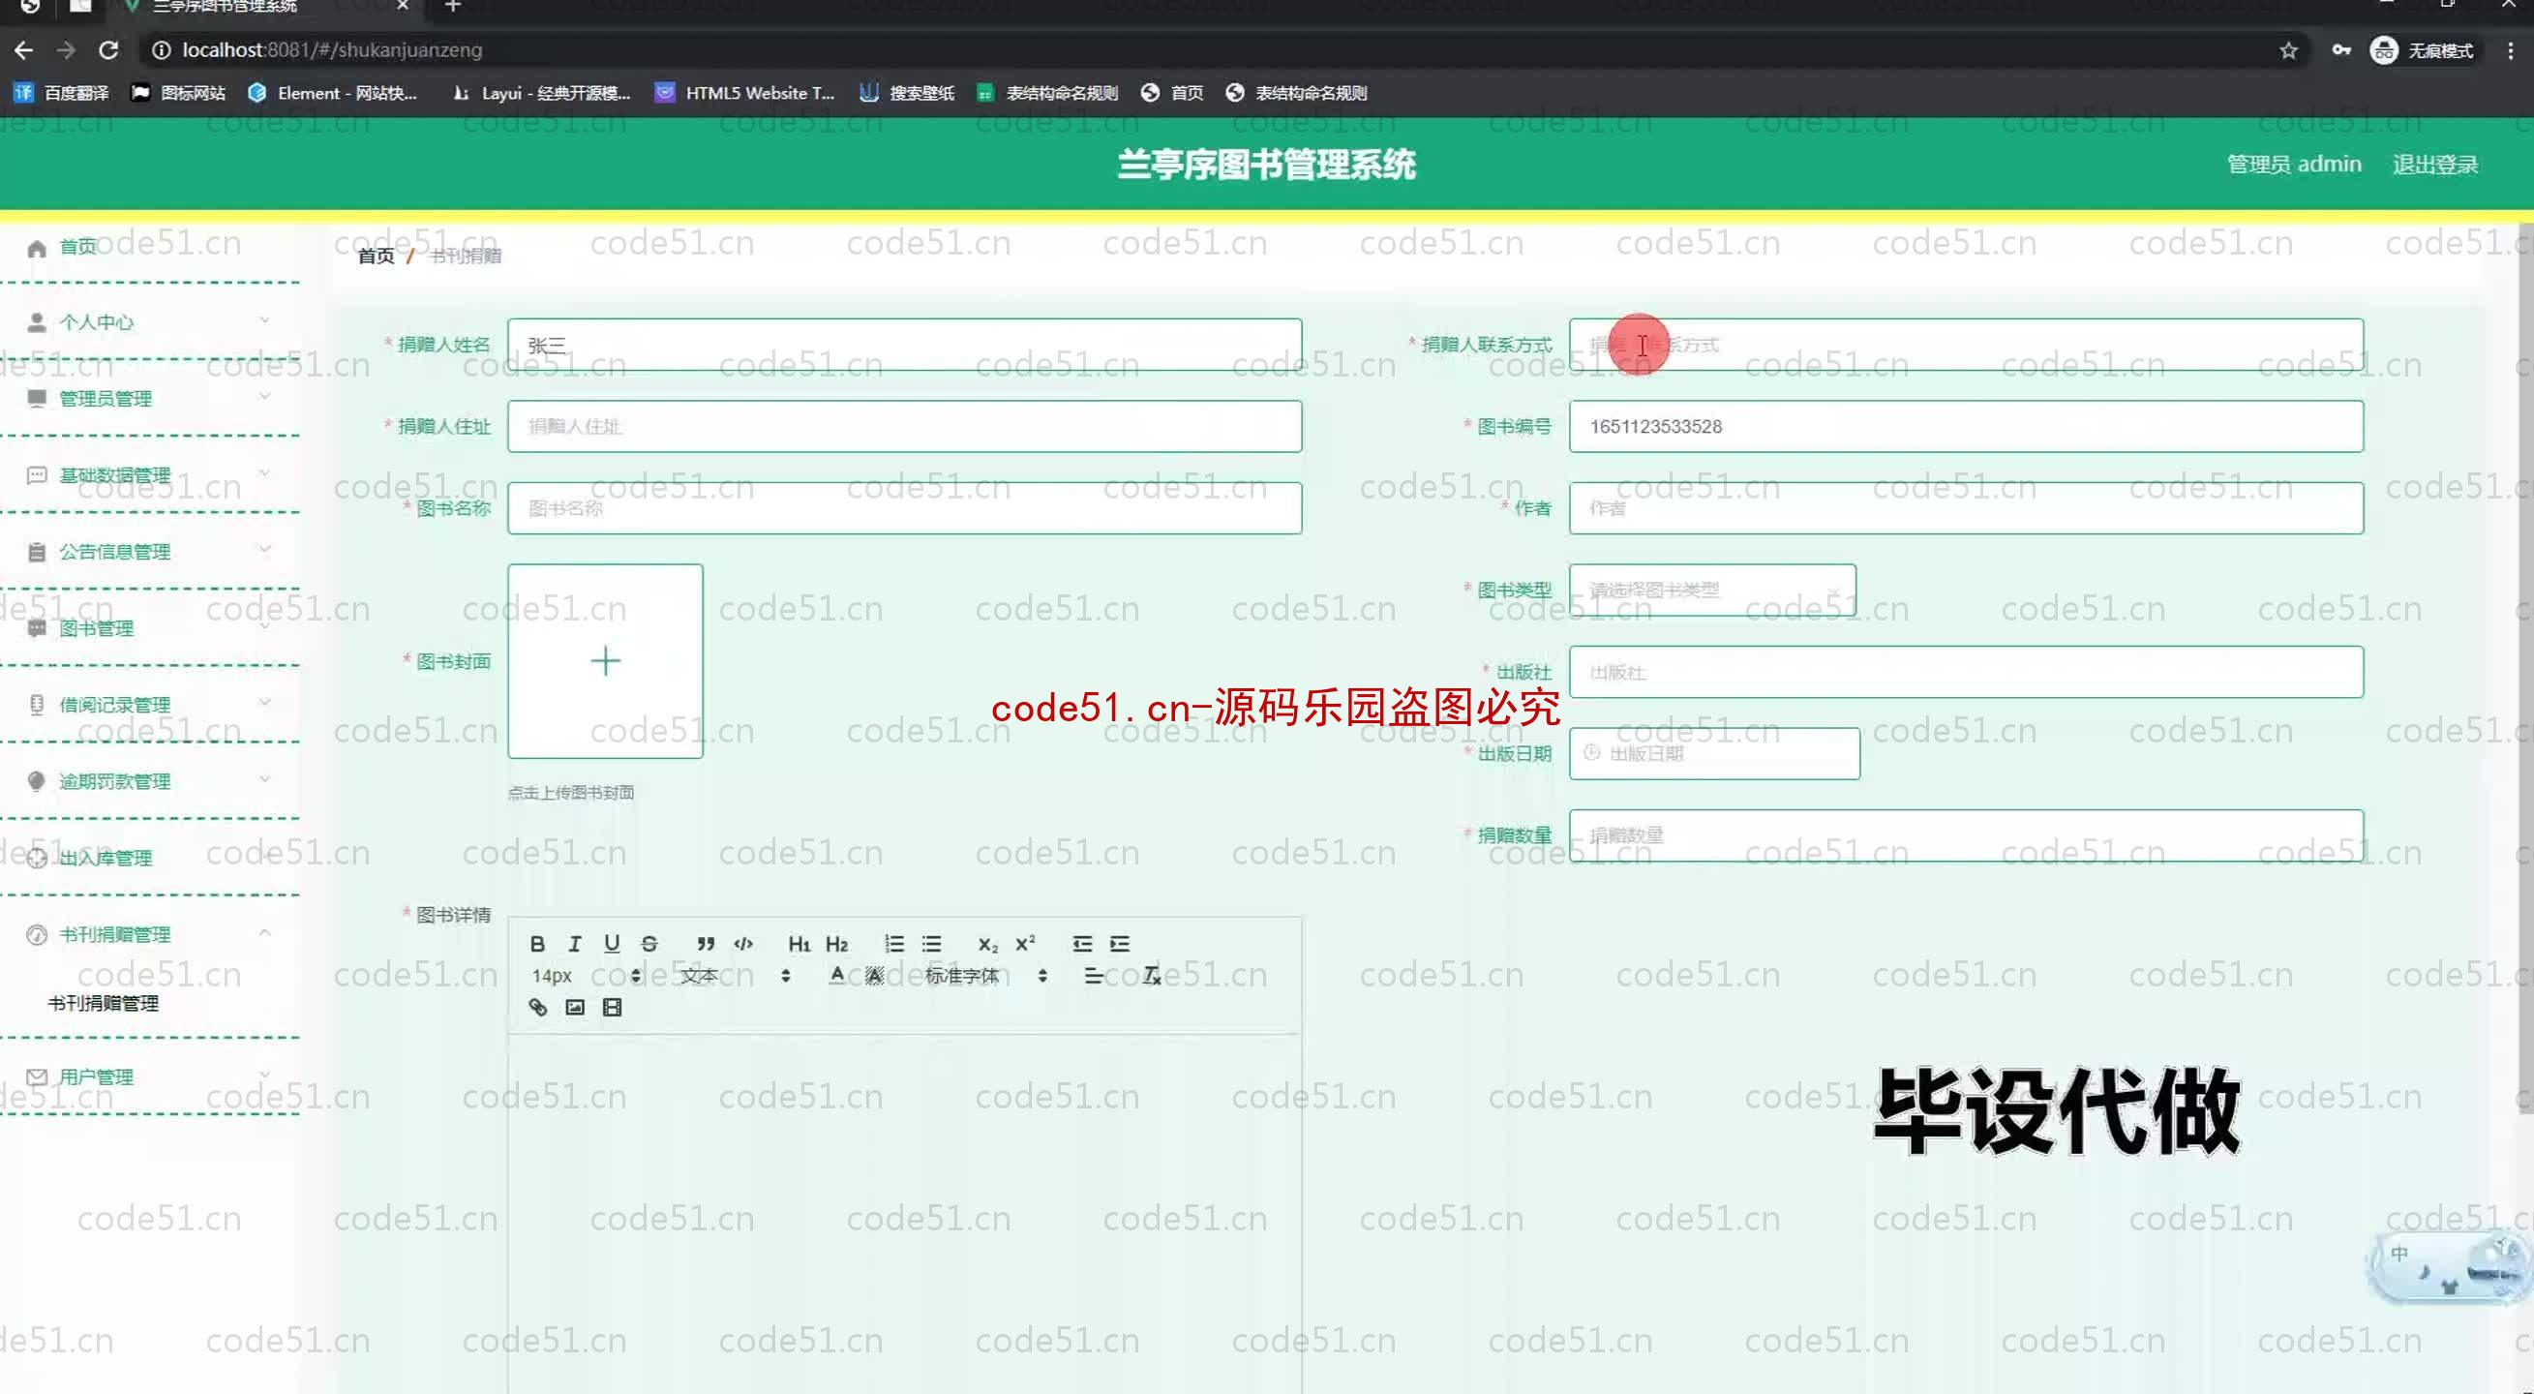Click the image insert icon
This screenshot has width=2534, height=1394.
[x=575, y=1008]
